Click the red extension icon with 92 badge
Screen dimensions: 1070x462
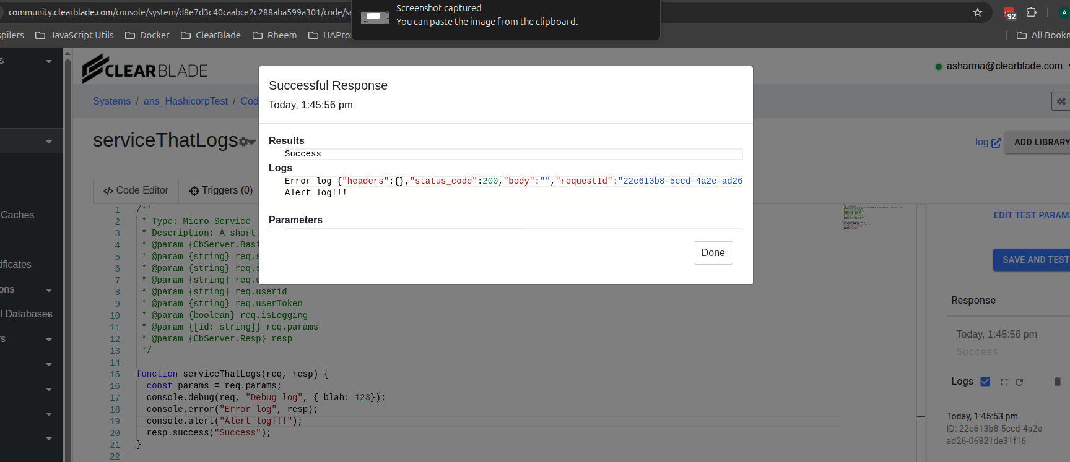(1009, 13)
